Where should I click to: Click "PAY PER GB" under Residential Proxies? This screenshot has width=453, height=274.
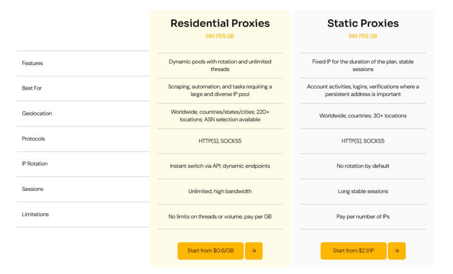(x=220, y=36)
